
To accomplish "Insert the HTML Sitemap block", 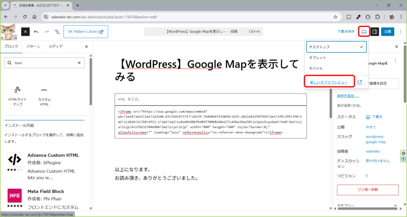I will click(17, 96).
